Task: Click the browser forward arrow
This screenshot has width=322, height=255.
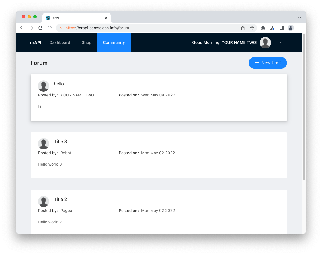Action: tap(31, 28)
